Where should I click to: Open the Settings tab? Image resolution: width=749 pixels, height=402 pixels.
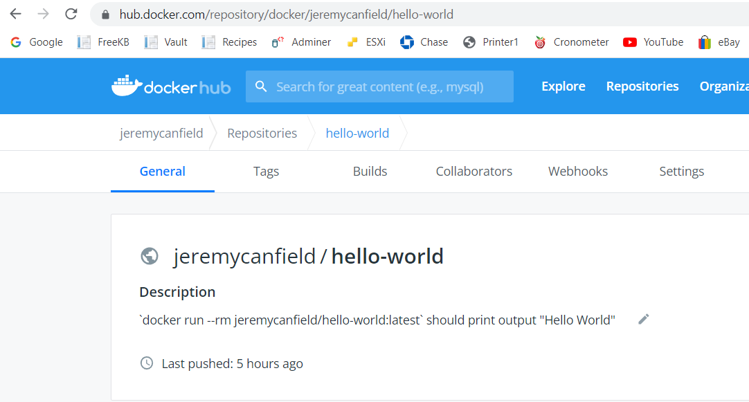click(x=682, y=172)
